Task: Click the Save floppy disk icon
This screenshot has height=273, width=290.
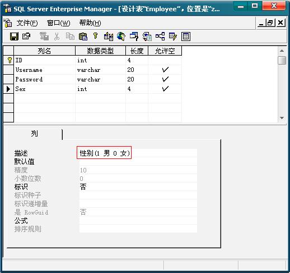Action: 14,37
